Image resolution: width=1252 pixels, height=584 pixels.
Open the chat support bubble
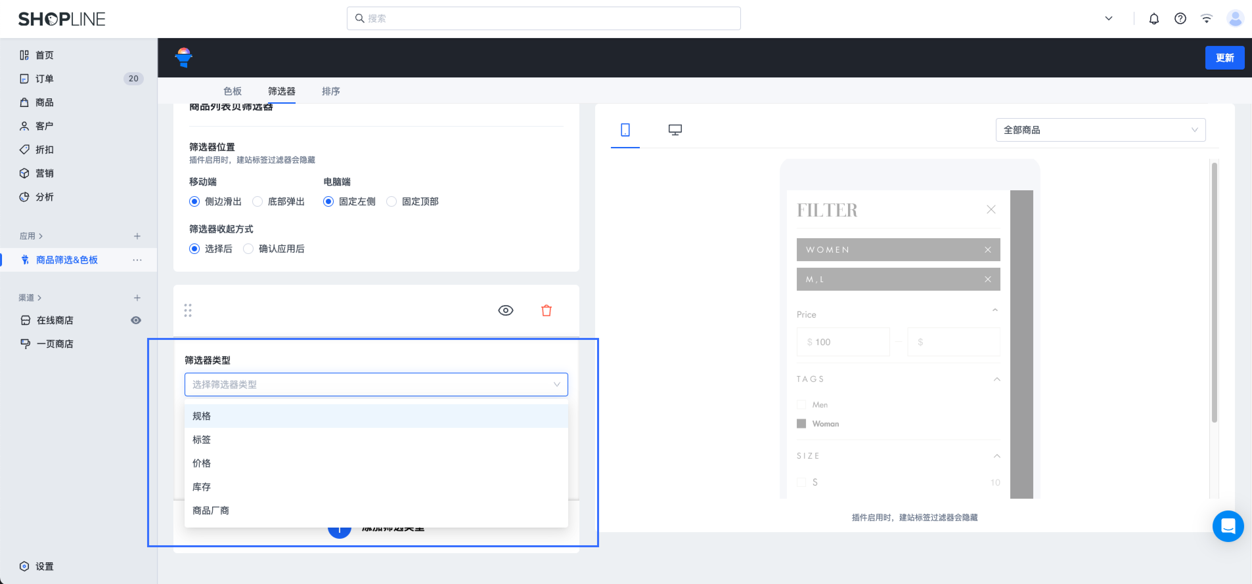(1229, 526)
